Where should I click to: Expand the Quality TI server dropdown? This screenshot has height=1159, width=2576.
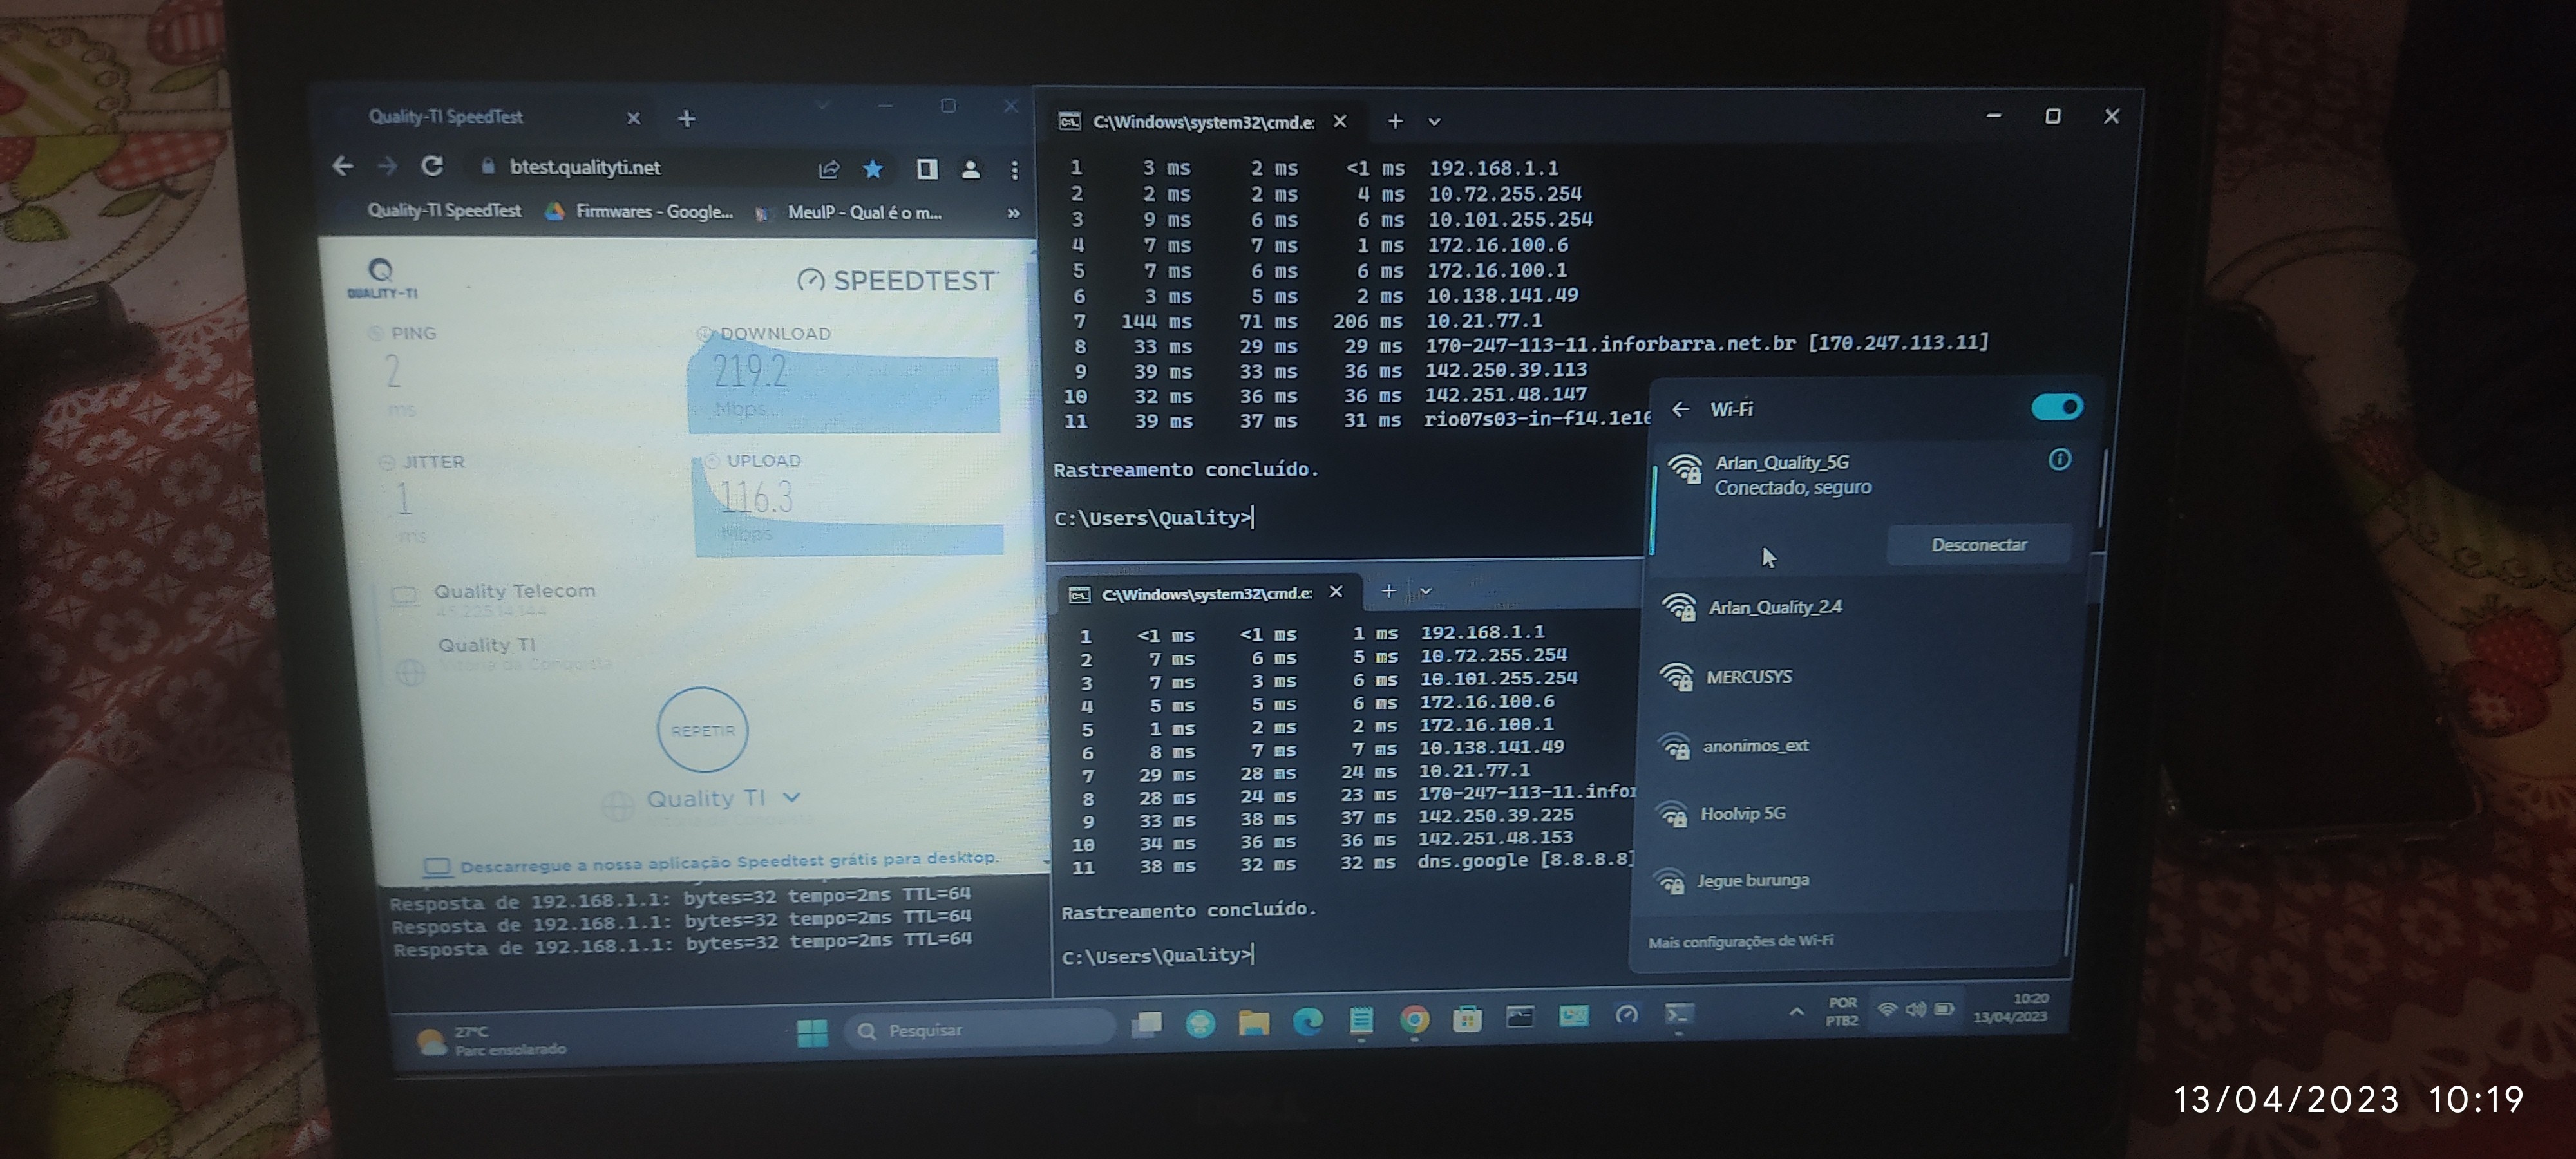tap(792, 797)
